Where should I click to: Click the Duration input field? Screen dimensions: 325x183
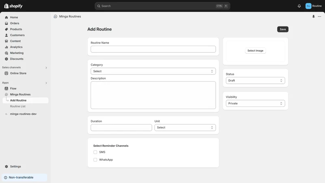point(121,128)
